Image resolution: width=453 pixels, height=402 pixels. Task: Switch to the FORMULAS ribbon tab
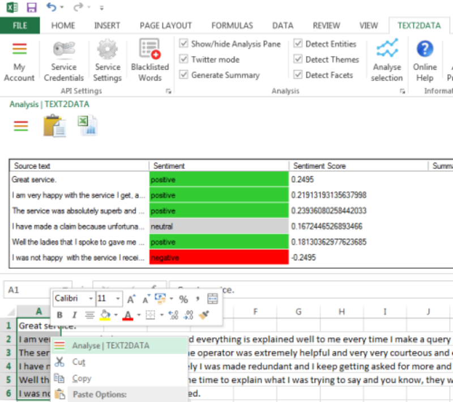pyautogui.click(x=232, y=25)
